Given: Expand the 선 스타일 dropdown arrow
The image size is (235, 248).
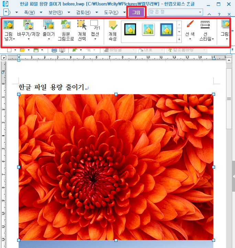Looking at the screenshot, I should click(213, 39).
